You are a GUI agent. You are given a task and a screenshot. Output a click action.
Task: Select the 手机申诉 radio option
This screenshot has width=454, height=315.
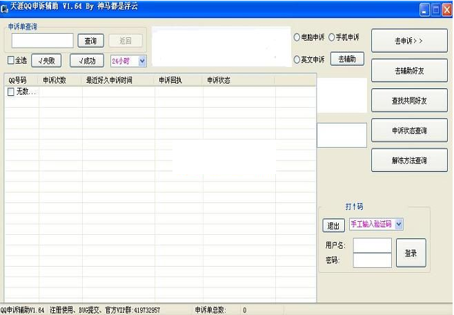point(332,37)
